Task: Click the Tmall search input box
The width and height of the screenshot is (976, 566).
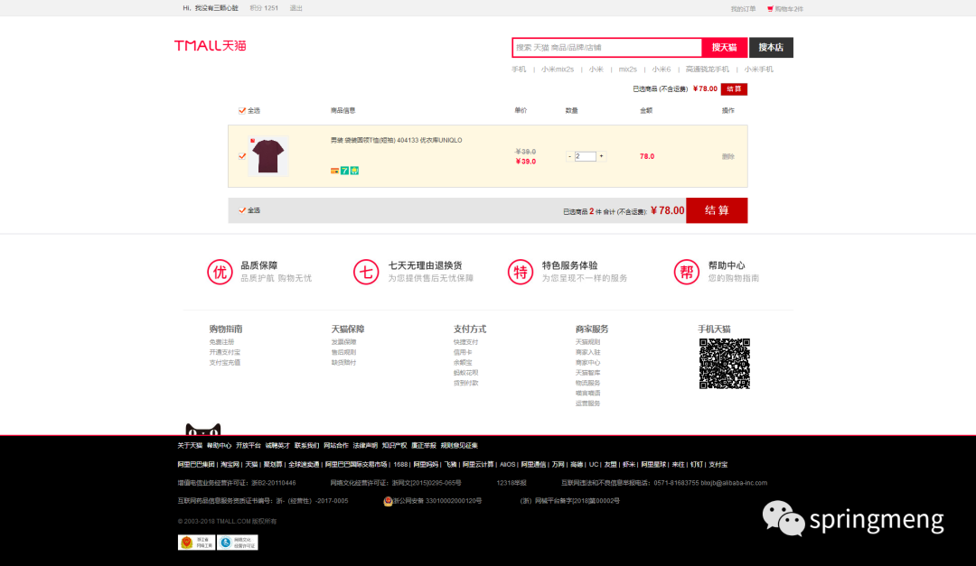Action: (x=607, y=47)
